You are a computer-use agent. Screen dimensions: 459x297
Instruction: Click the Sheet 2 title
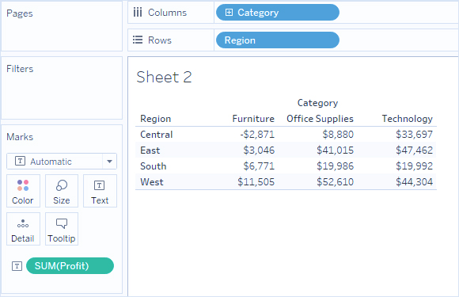[x=164, y=77]
